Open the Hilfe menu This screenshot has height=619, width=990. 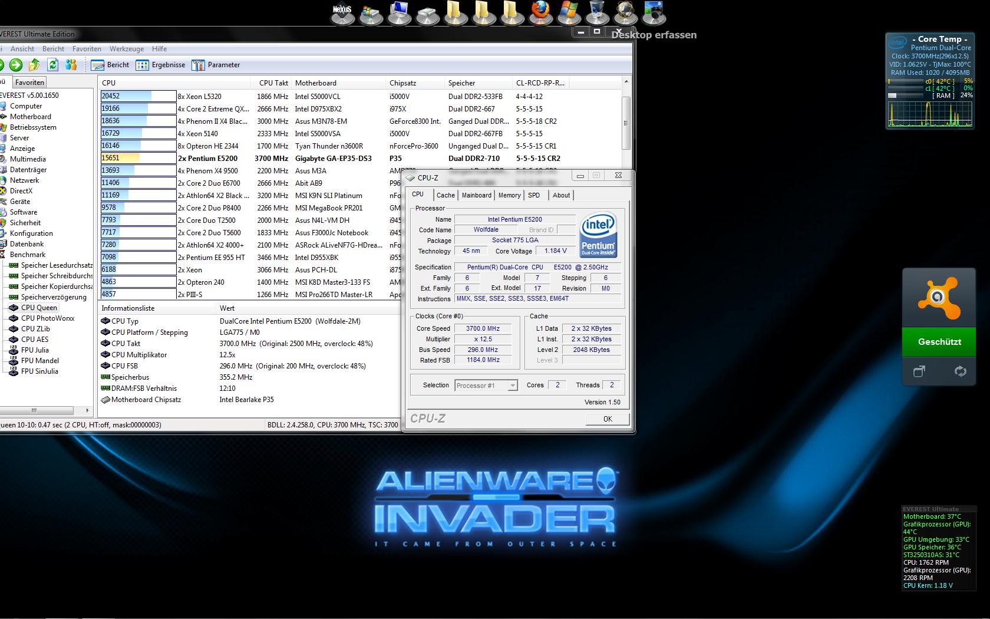click(x=159, y=49)
